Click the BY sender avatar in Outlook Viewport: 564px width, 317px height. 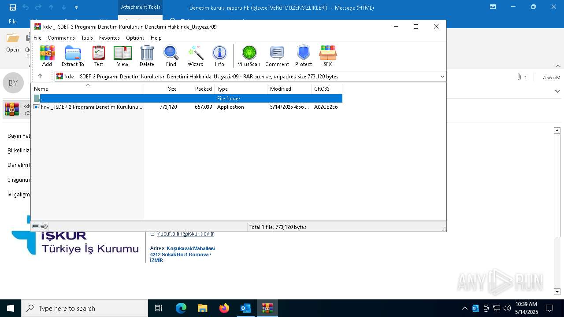pyautogui.click(x=13, y=83)
